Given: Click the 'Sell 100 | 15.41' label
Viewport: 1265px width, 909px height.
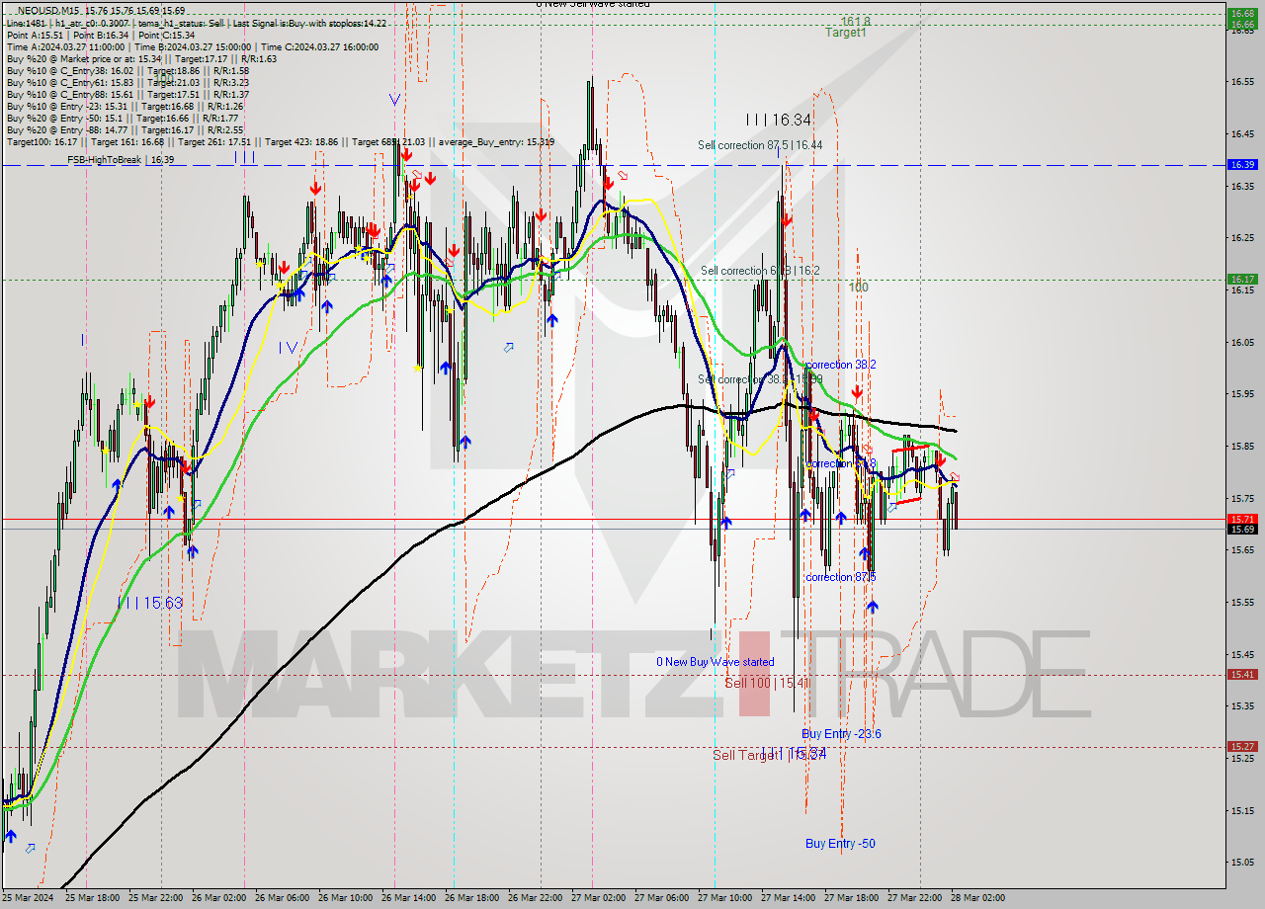Looking at the screenshot, I should coord(767,683).
